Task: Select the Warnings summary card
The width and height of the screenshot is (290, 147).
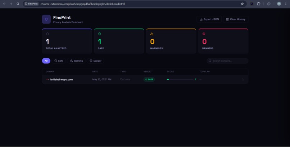Action: [x=171, y=41]
